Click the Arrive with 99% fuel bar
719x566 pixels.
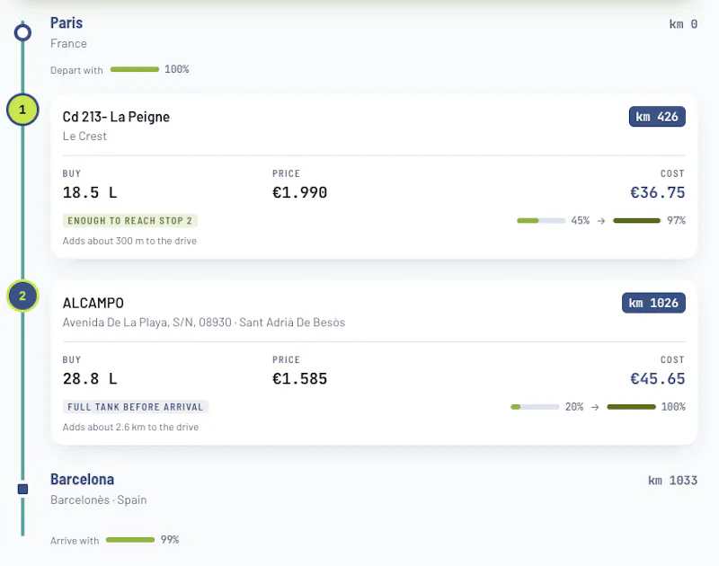[130, 539]
